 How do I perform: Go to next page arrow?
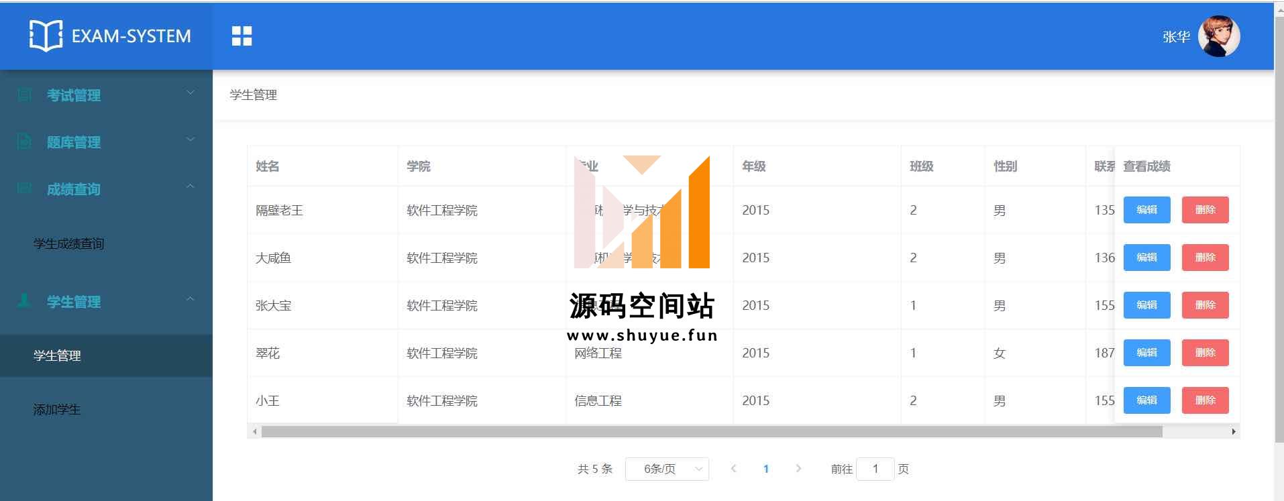[798, 469]
